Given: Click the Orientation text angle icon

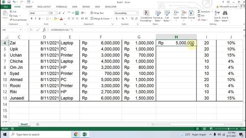Looking at the screenshot, I should [x=83, y=13].
